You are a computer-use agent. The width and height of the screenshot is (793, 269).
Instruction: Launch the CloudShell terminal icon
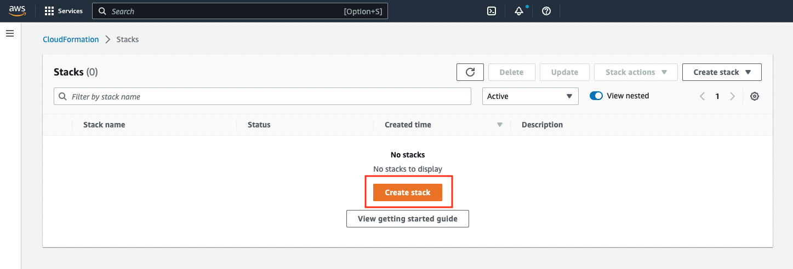pyautogui.click(x=492, y=11)
